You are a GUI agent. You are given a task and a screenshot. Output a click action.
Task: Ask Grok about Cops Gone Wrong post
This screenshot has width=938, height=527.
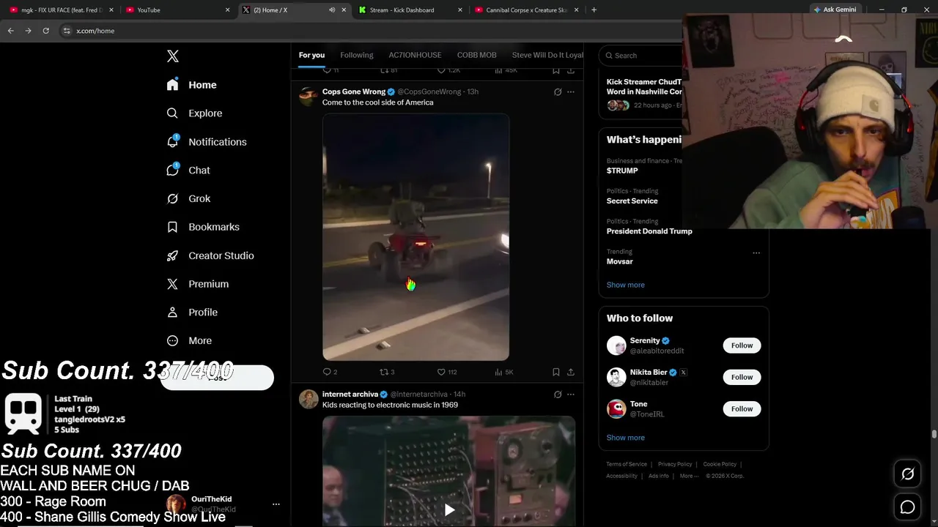558,92
